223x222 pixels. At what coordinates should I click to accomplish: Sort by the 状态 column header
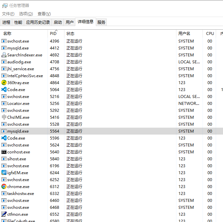click(x=120, y=34)
